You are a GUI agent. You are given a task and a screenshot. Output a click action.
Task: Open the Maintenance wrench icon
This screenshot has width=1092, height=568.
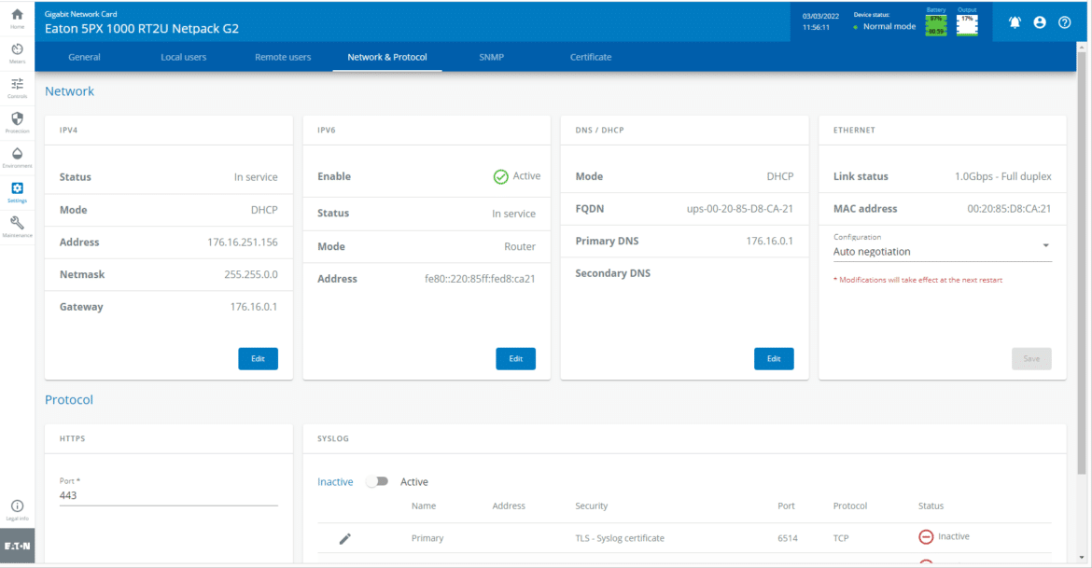click(17, 227)
